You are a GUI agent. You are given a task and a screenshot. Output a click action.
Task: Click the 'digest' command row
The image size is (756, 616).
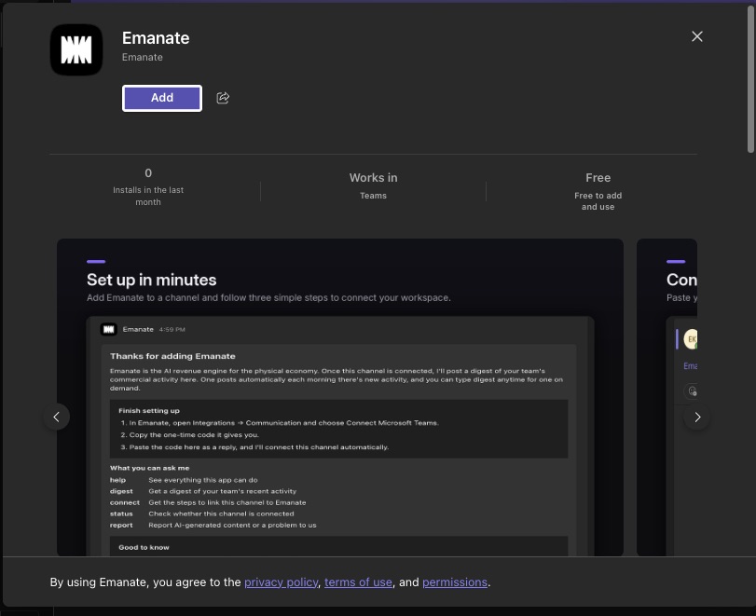coord(203,491)
